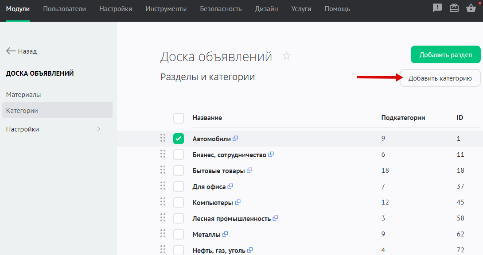This screenshot has height=255, width=483.
Task: Click the Добавить раздел button
Action: click(x=445, y=55)
